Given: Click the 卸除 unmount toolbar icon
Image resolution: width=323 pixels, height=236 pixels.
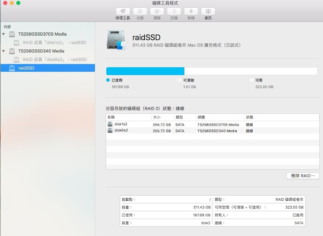Looking at the screenshot, I should (191, 11).
